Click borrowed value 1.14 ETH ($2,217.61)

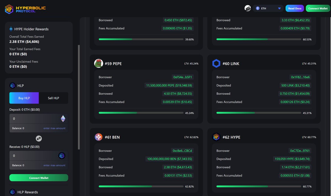(x=296, y=167)
